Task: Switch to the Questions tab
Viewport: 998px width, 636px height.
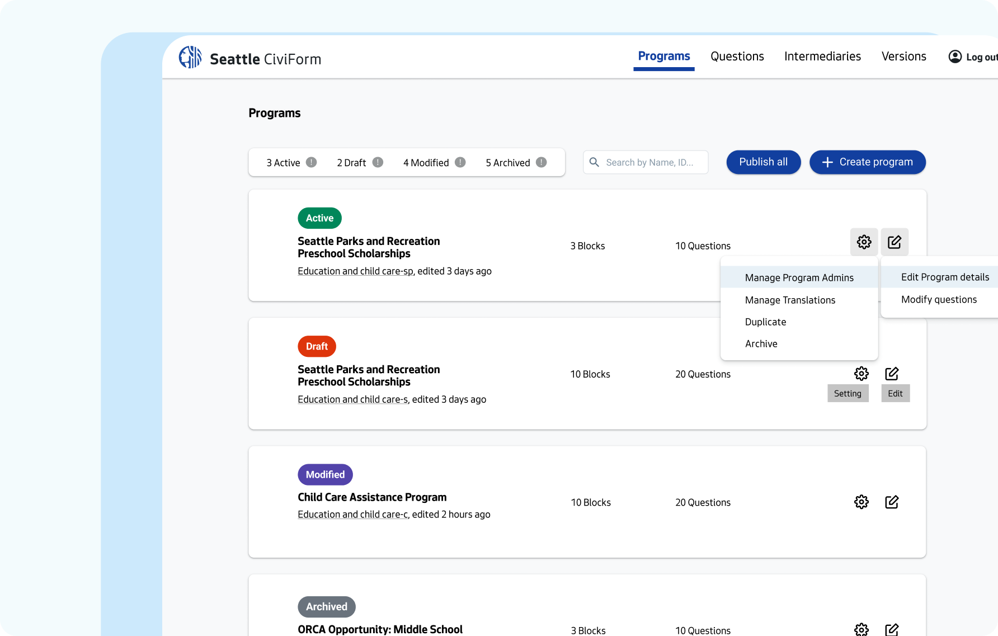Action: coord(737,56)
